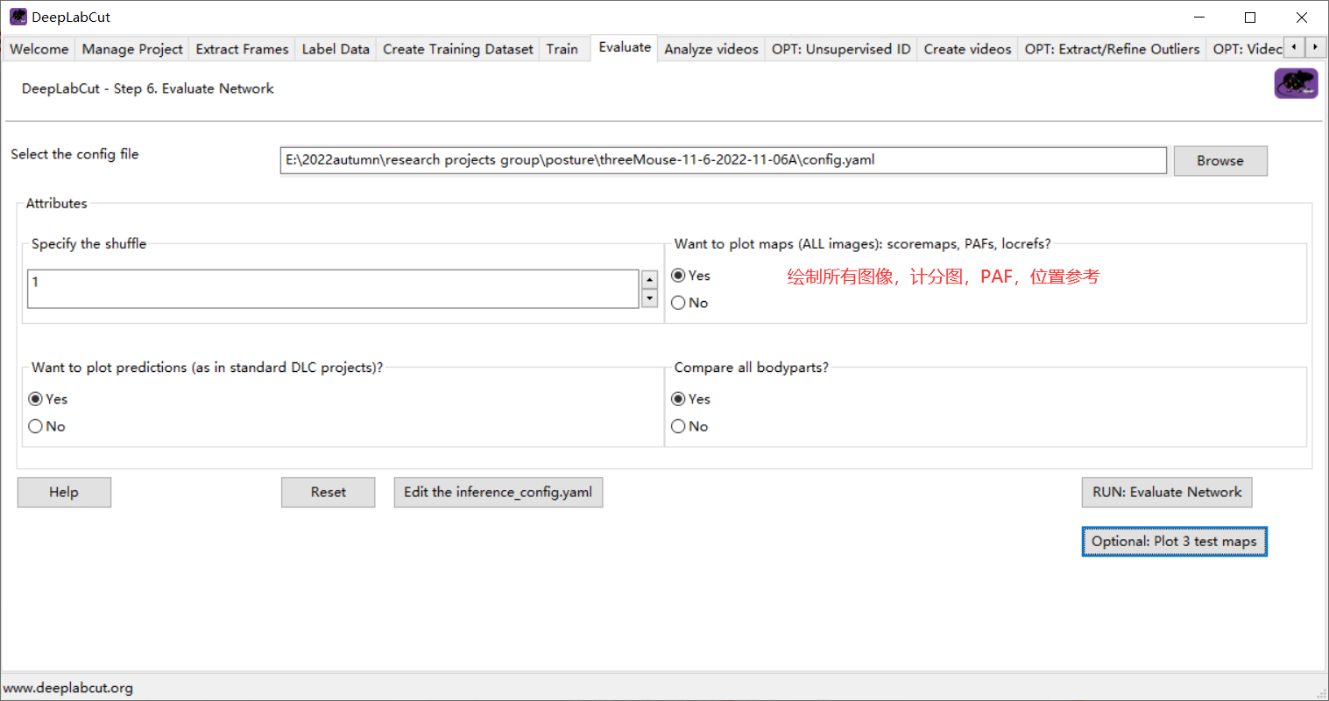Click the 'Step 6. Evaluate Network' heading
This screenshot has height=701, width=1329.
pos(148,88)
